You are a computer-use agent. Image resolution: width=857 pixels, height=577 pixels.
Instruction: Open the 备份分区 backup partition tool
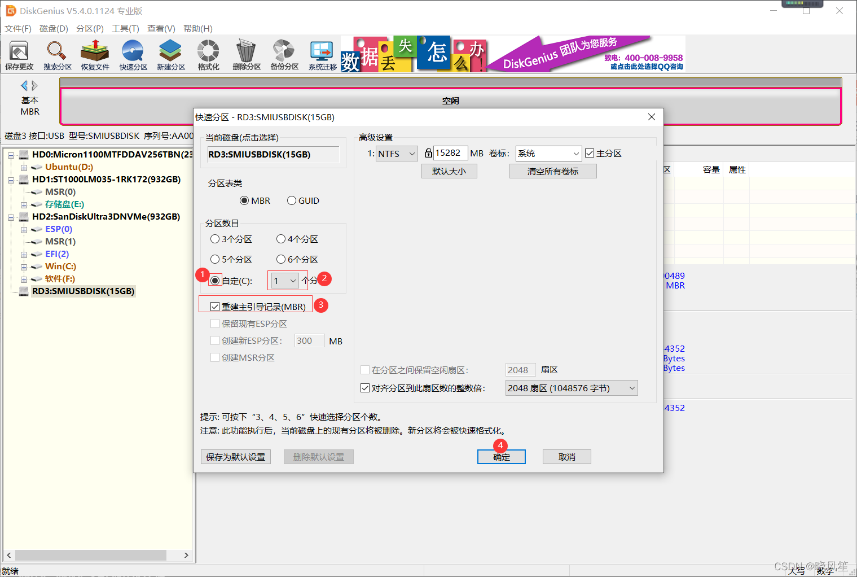pyautogui.click(x=284, y=55)
